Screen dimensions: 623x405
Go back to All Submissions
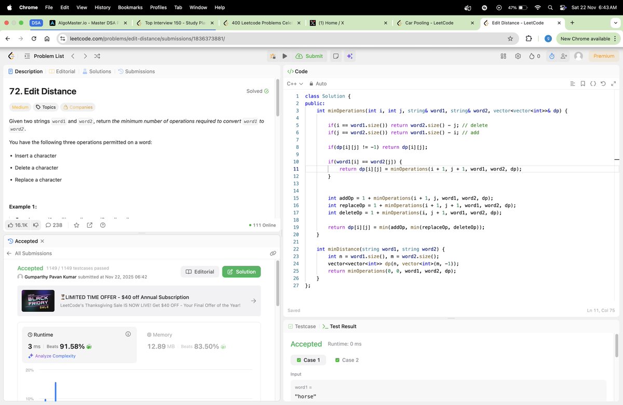tap(29, 253)
